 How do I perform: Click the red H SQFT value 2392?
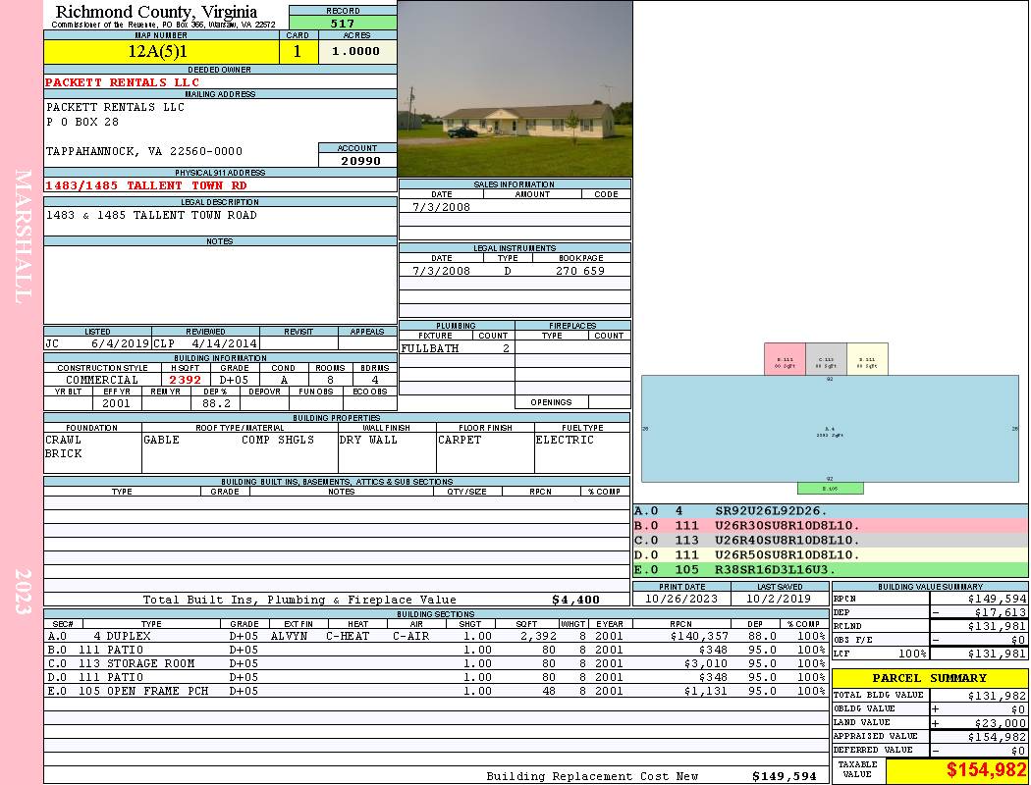click(185, 380)
